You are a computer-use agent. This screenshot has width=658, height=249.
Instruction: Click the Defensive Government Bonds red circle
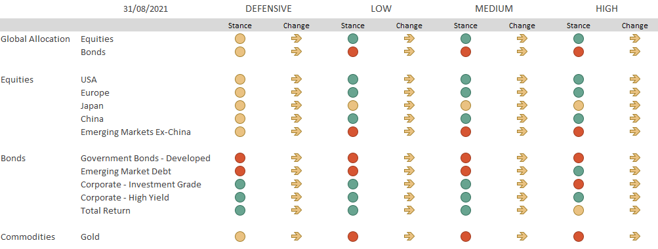239,158
